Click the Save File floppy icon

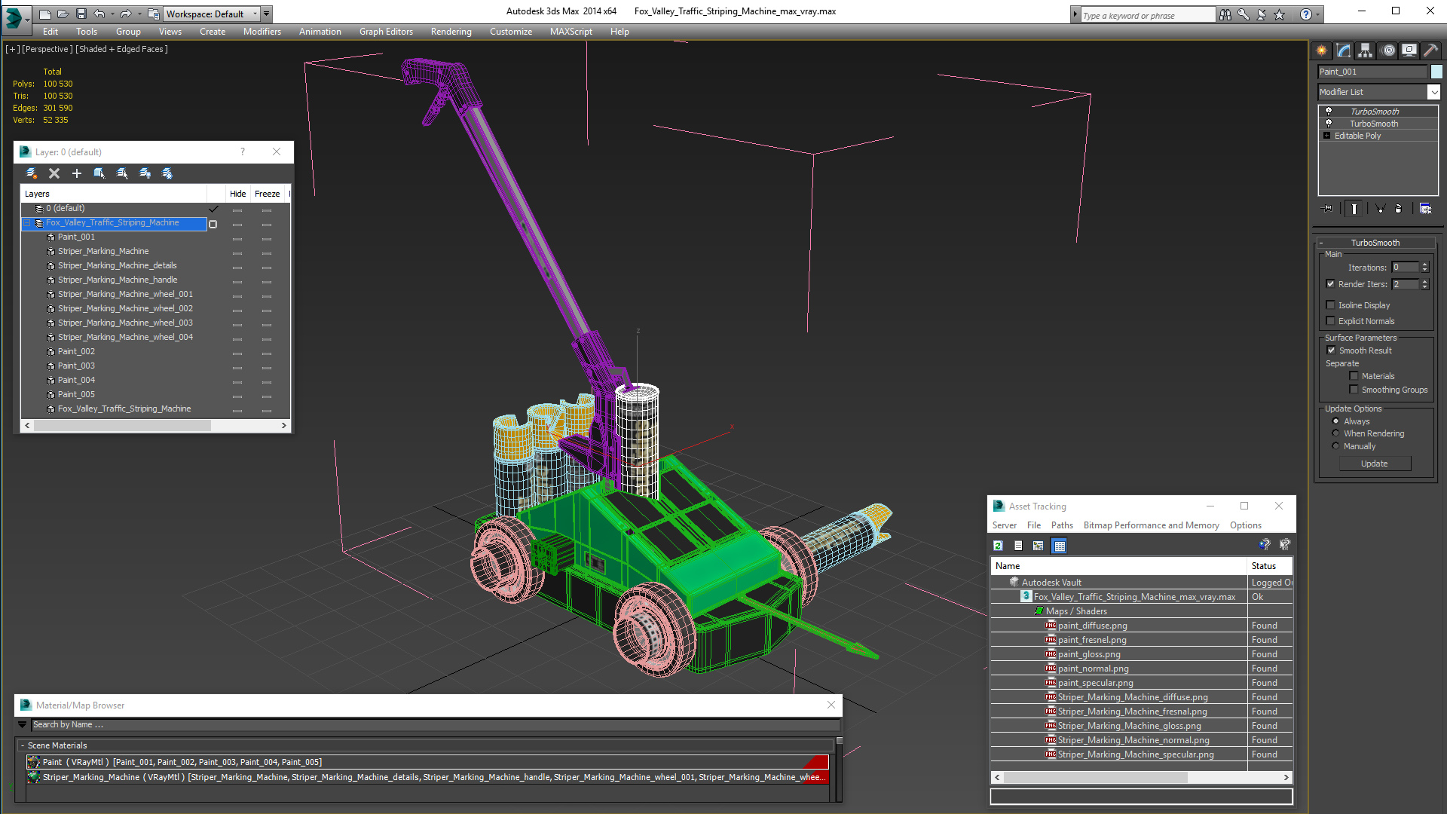81,14
